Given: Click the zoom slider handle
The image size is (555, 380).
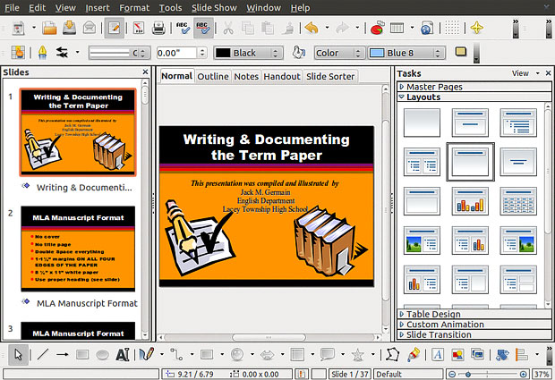Looking at the screenshot, I should point(468,374).
